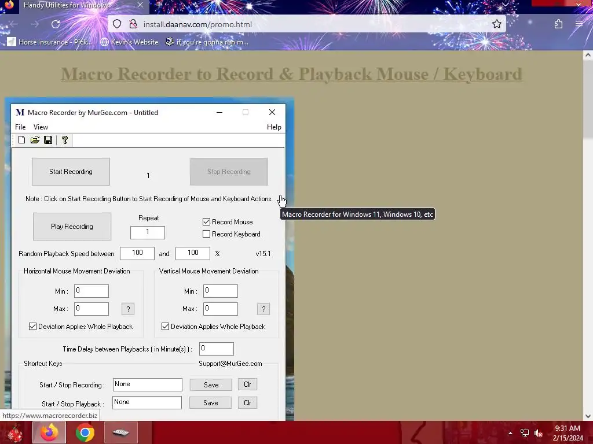The image size is (593, 444).
Task: Click the Save floppy disk icon in Macro Recorder toolbar
Action: (48, 140)
